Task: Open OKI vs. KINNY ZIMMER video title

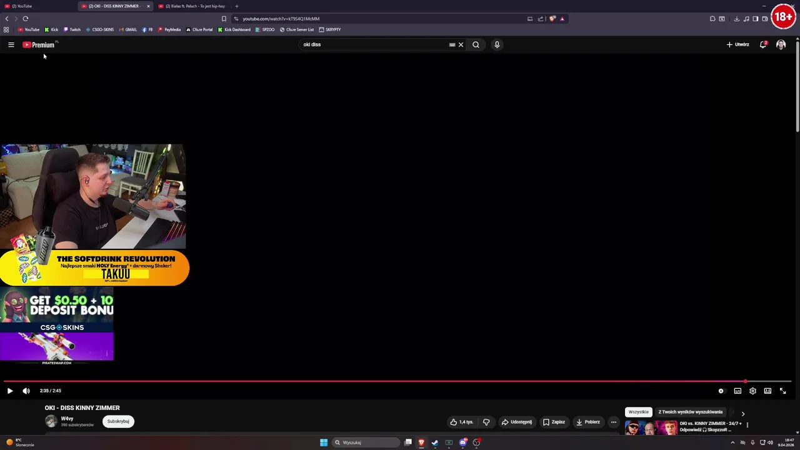Action: [x=711, y=426]
